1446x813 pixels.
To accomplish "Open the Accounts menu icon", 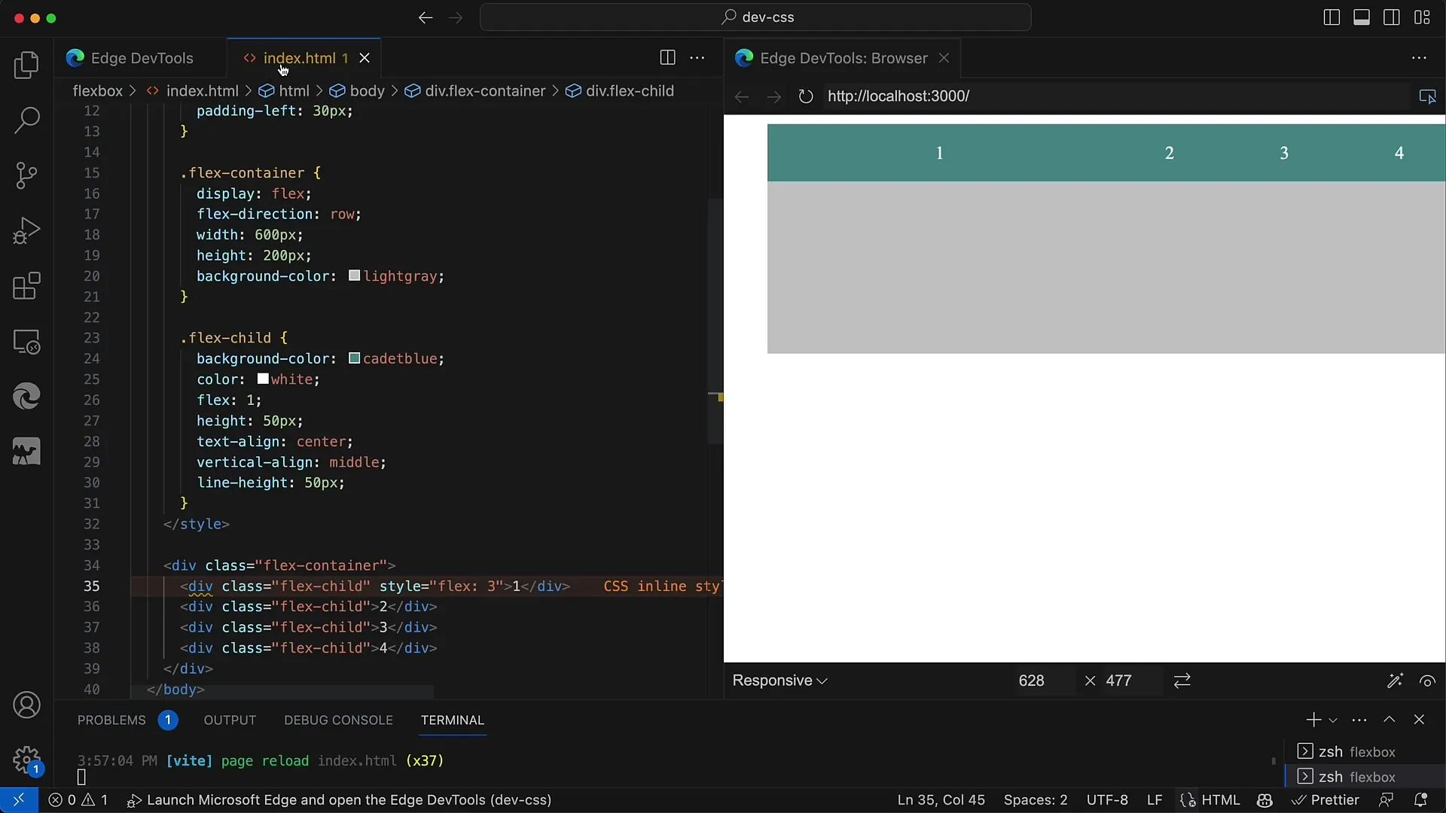I will pyautogui.click(x=27, y=705).
